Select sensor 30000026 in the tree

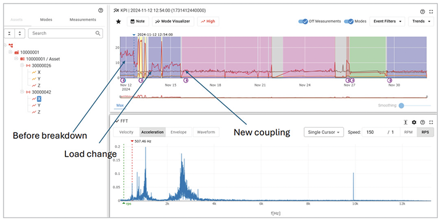pyautogui.click(x=41, y=65)
